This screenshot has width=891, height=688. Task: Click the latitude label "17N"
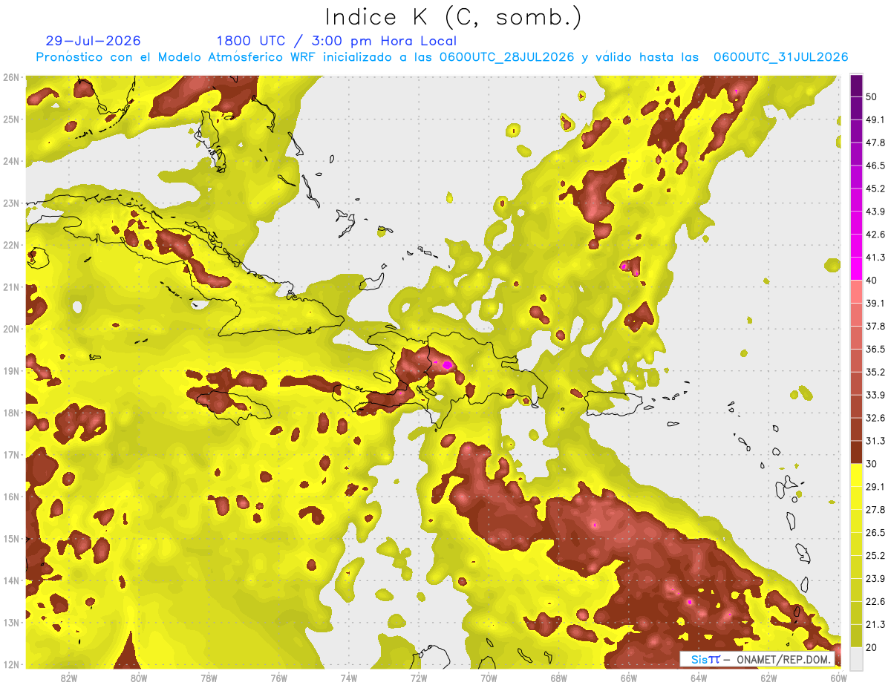pyautogui.click(x=10, y=455)
